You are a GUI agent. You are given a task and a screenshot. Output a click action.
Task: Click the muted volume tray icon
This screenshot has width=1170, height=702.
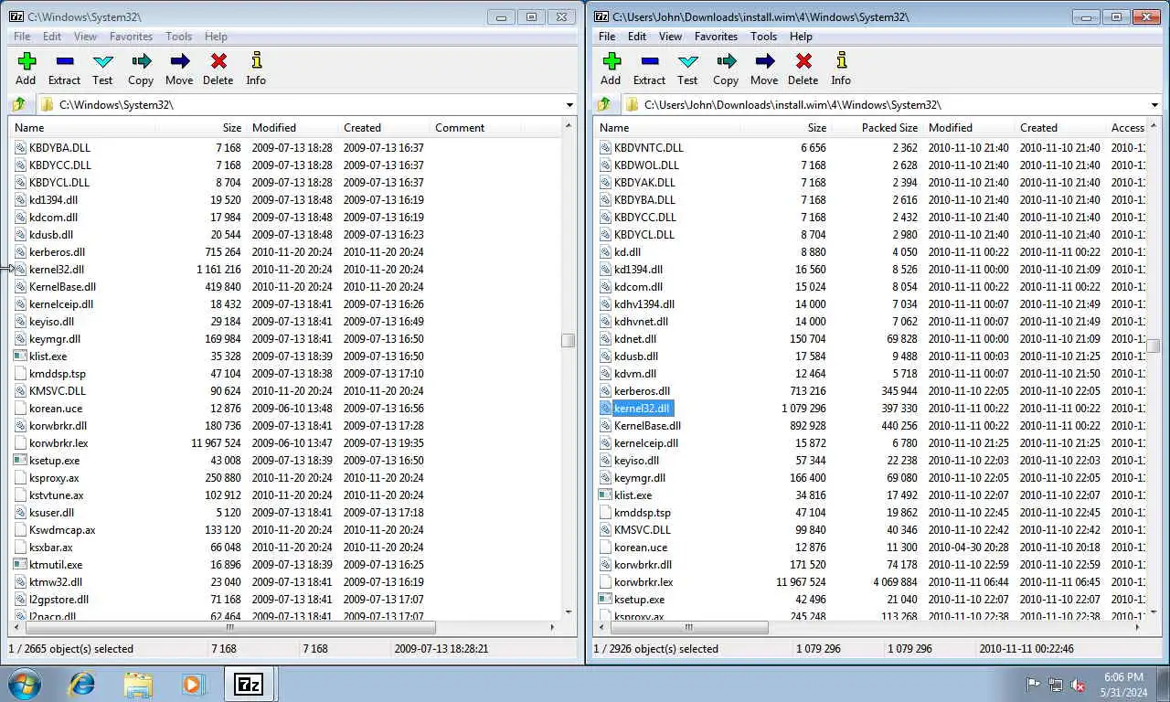pos(1078,685)
